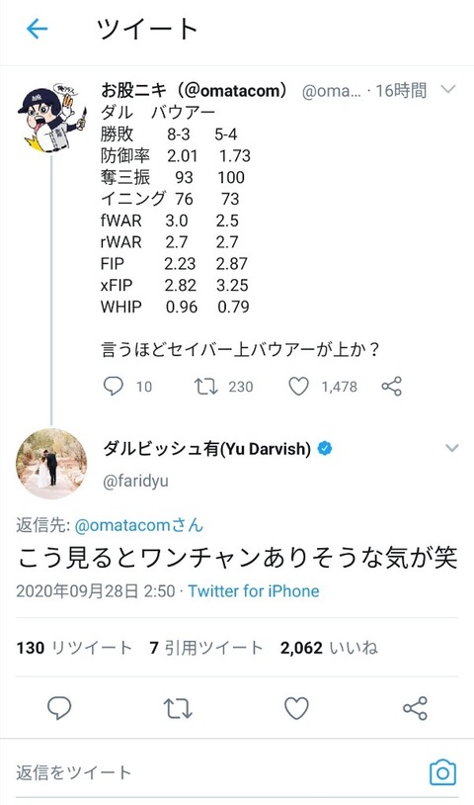This screenshot has height=805, width=474.
Task: View the 130 リツイート list
Action: [x=74, y=648]
